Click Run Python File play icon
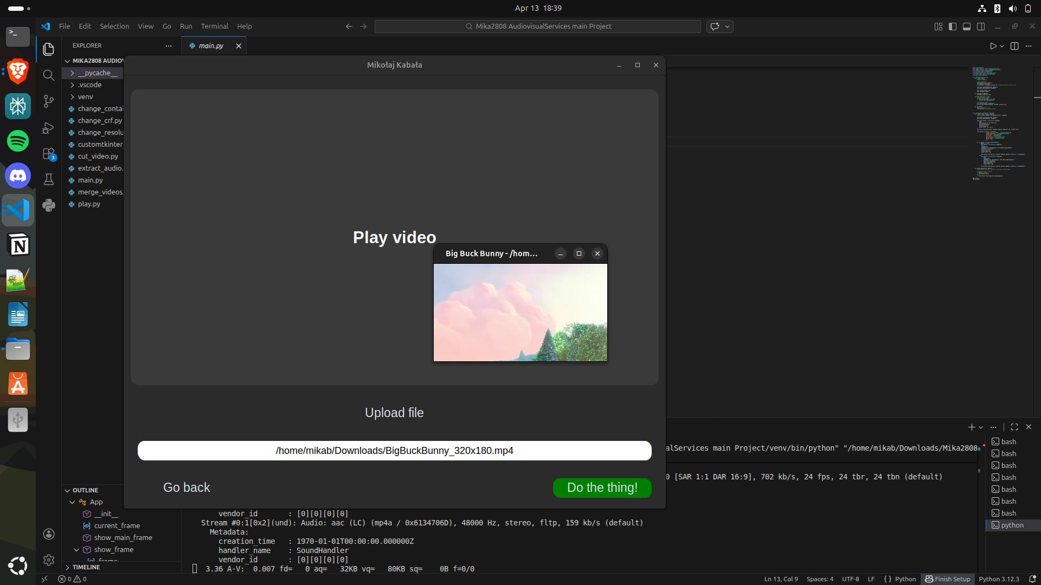The height and width of the screenshot is (585, 1041). pos(993,46)
